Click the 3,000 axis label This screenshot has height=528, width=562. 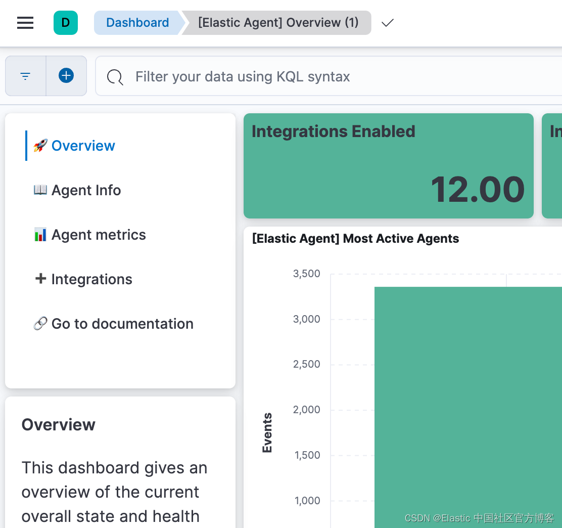click(x=306, y=319)
